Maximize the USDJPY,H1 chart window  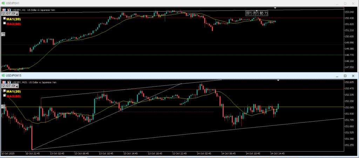pyautogui.click(x=345, y=4)
